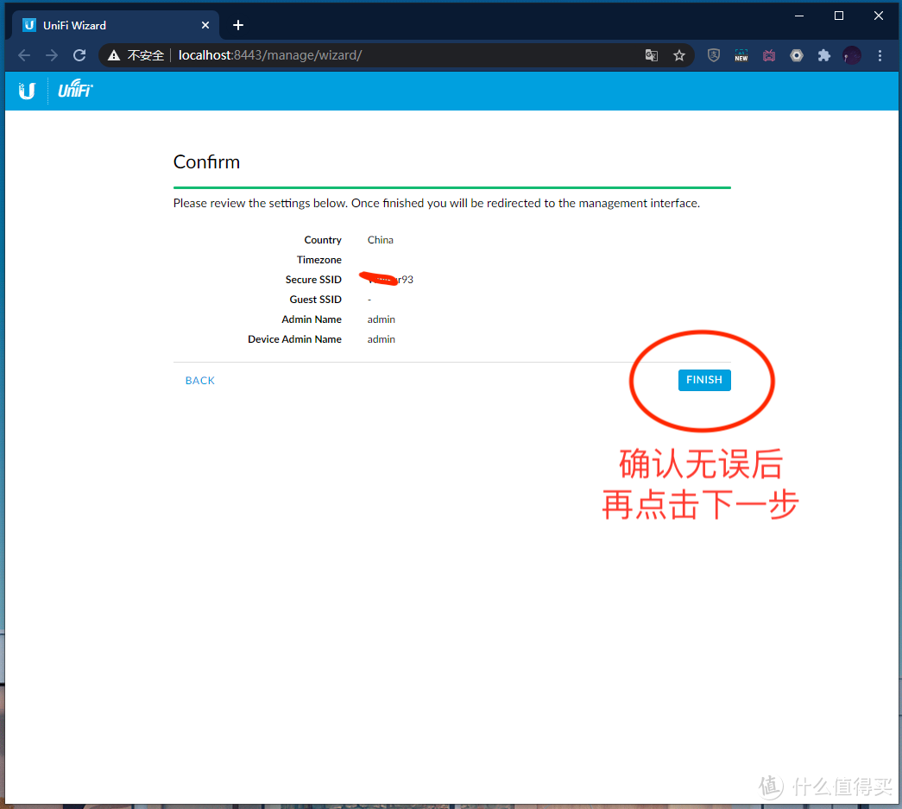The width and height of the screenshot is (902, 809).
Task: Click the UniFi wordmark logo
Action: coord(75,90)
